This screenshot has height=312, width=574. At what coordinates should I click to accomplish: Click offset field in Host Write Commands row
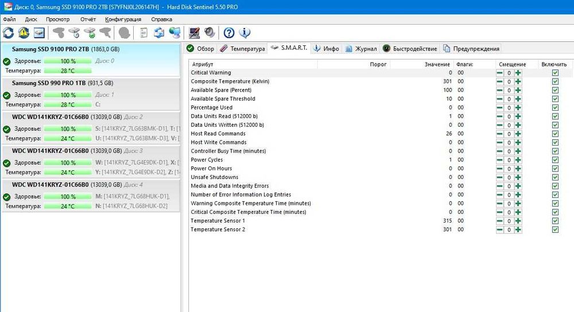click(x=509, y=143)
